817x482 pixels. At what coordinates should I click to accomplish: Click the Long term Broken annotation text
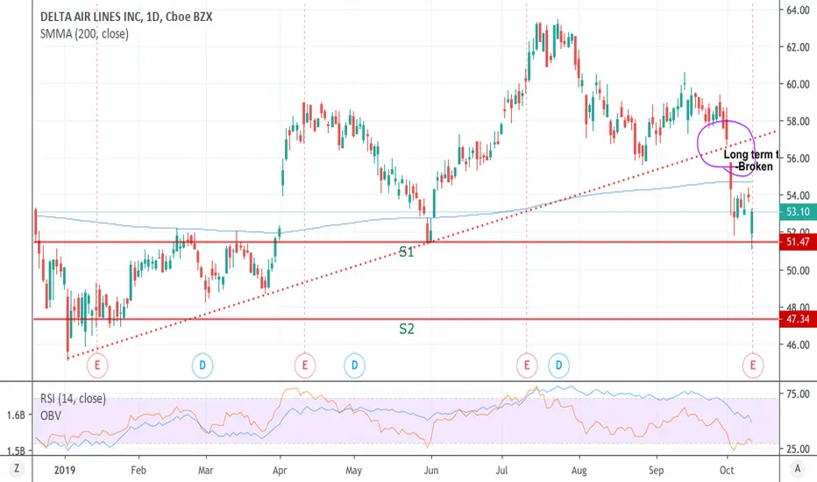click(x=750, y=160)
